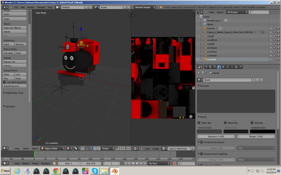Open the File menu
This screenshot has width=281, height=175.
point(16,7)
